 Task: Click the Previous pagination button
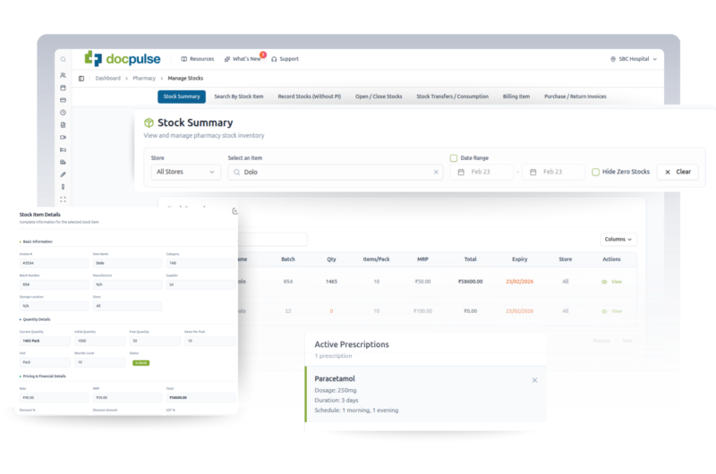click(x=601, y=341)
